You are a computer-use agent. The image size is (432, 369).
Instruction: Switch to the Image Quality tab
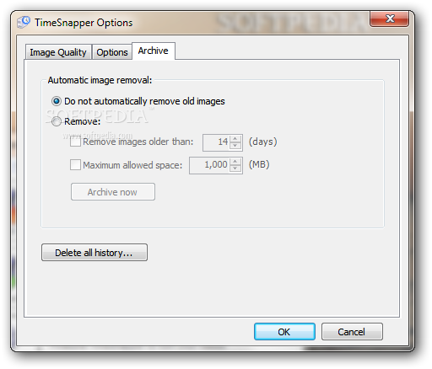point(58,52)
